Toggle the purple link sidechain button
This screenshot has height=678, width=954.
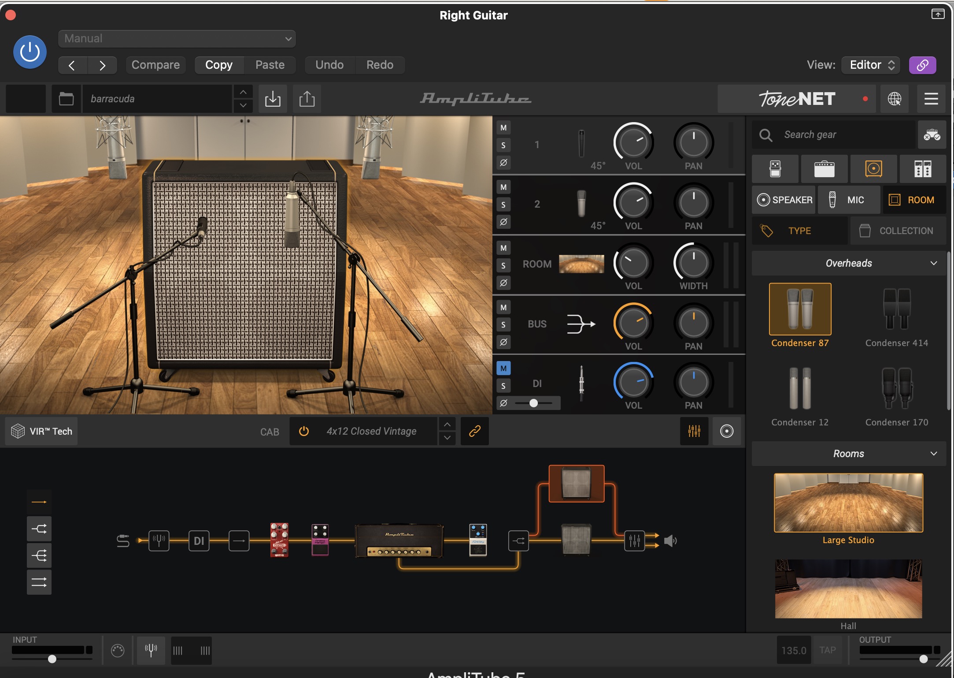(x=922, y=65)
